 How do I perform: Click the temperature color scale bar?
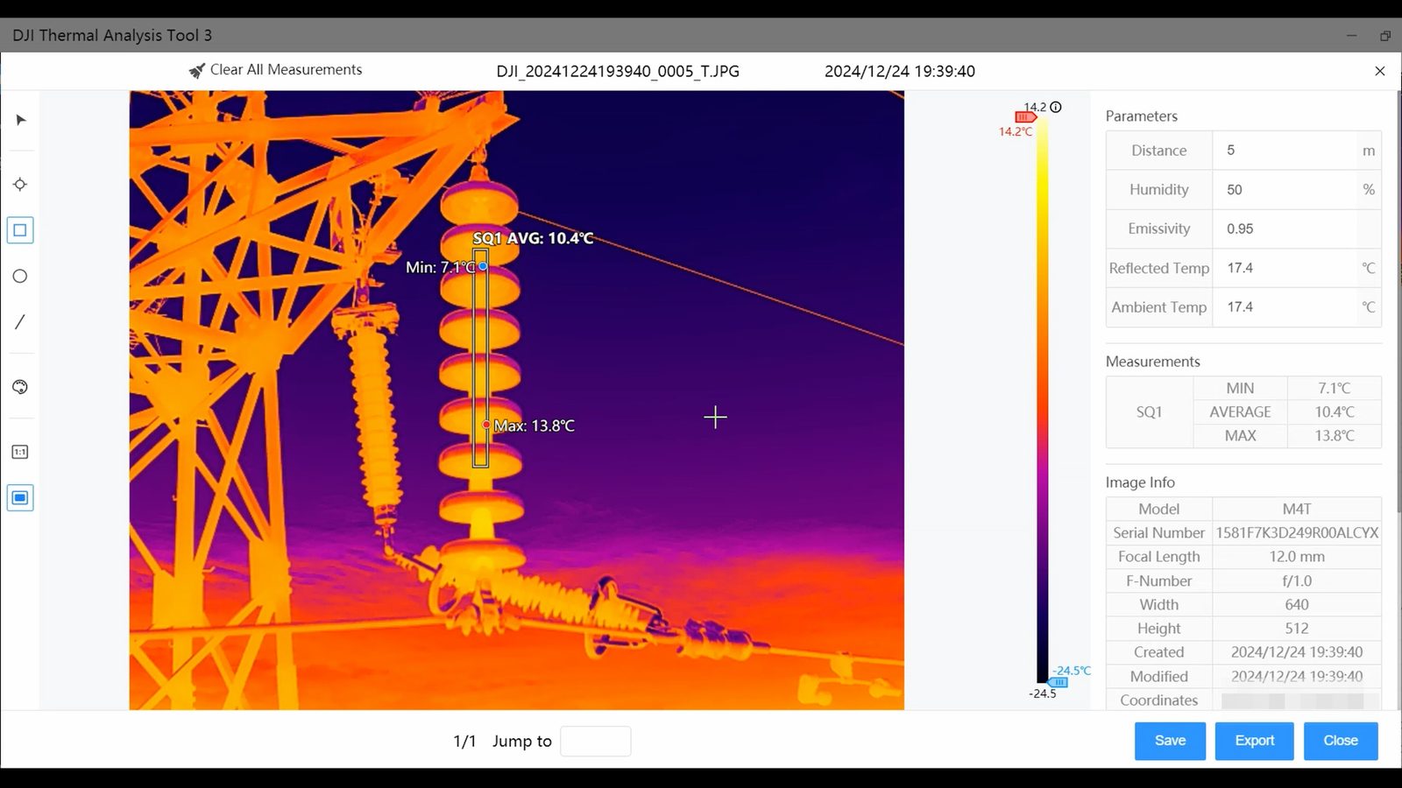pos(1043,398)
